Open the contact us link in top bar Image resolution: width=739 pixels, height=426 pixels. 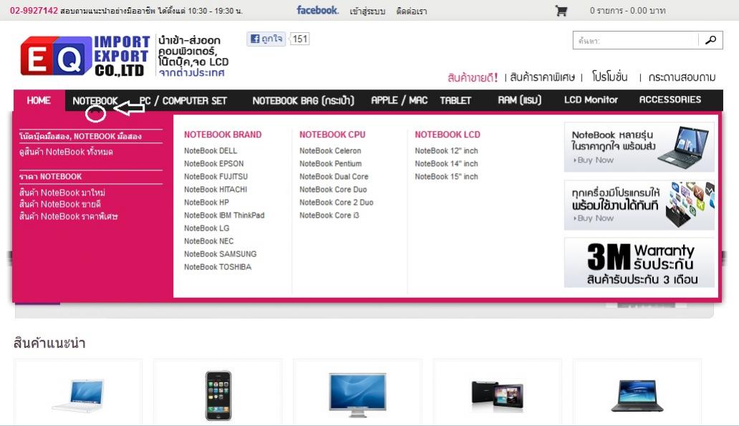(412, 11)
